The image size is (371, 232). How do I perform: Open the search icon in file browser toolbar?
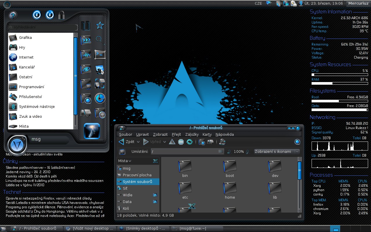(x=222, y=142)
